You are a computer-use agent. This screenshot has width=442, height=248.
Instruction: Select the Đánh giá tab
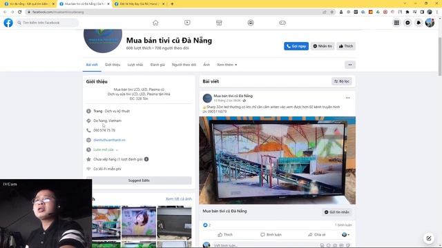click(x=157, y=65)
